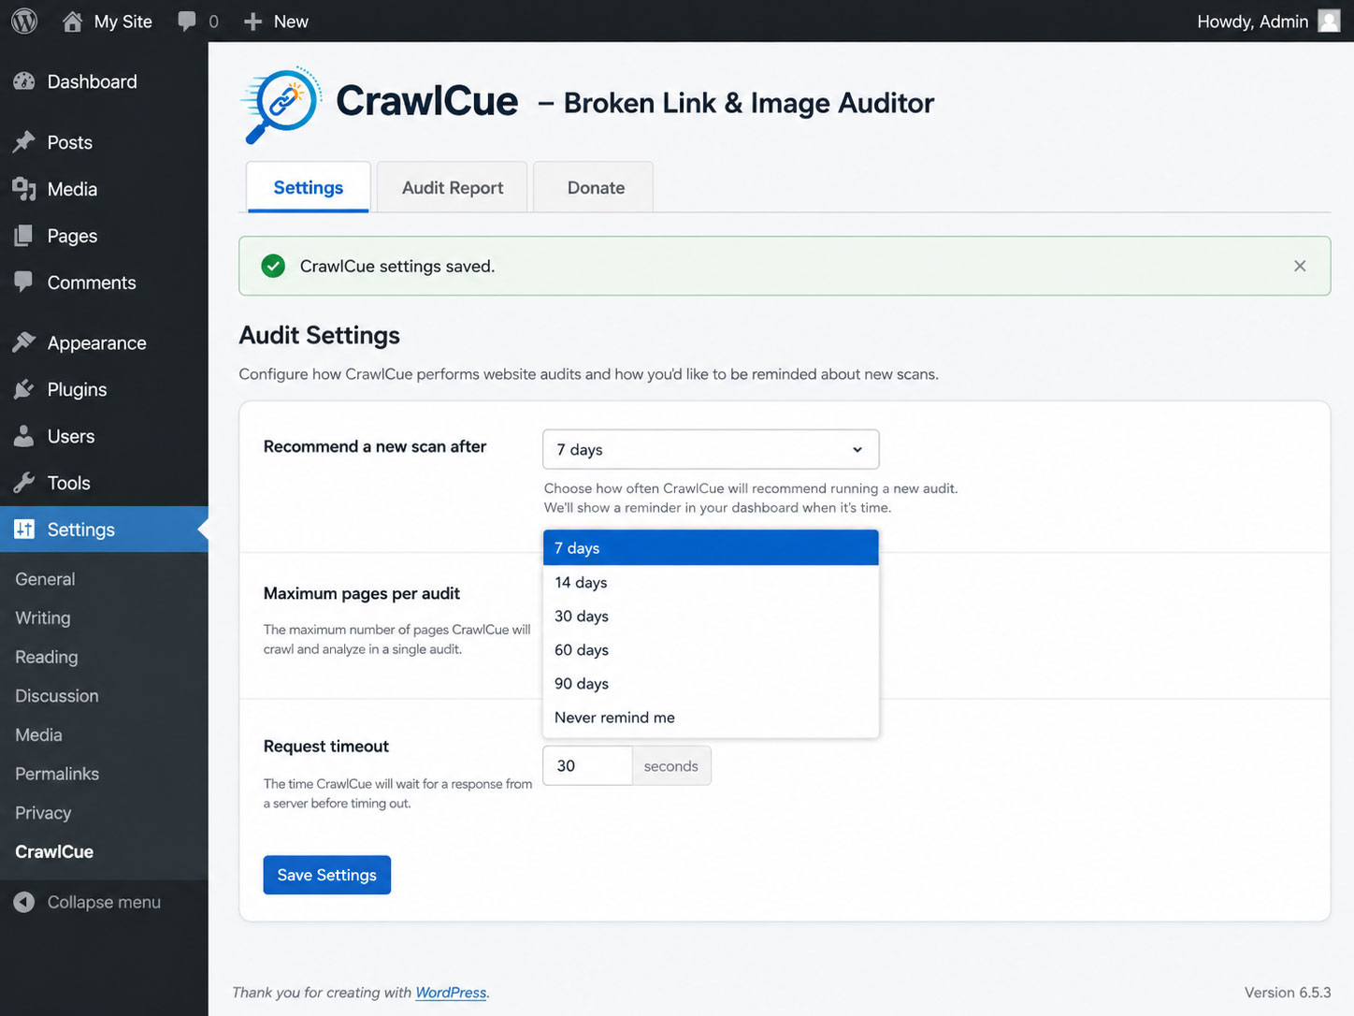Click the Comments speech bubble sidebar icon
1354x1016 pixels.
[x=24, y=282]
